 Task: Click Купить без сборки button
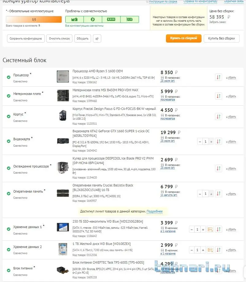tap(221, 38)
